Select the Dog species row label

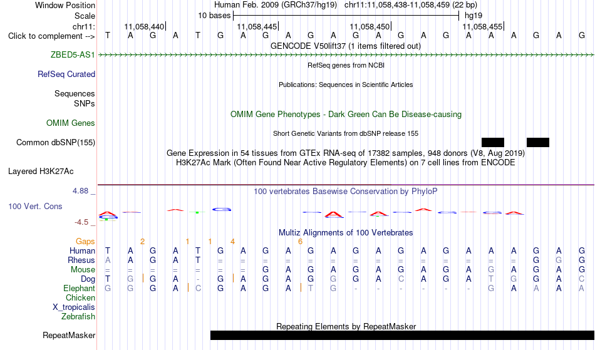(88, 279)
